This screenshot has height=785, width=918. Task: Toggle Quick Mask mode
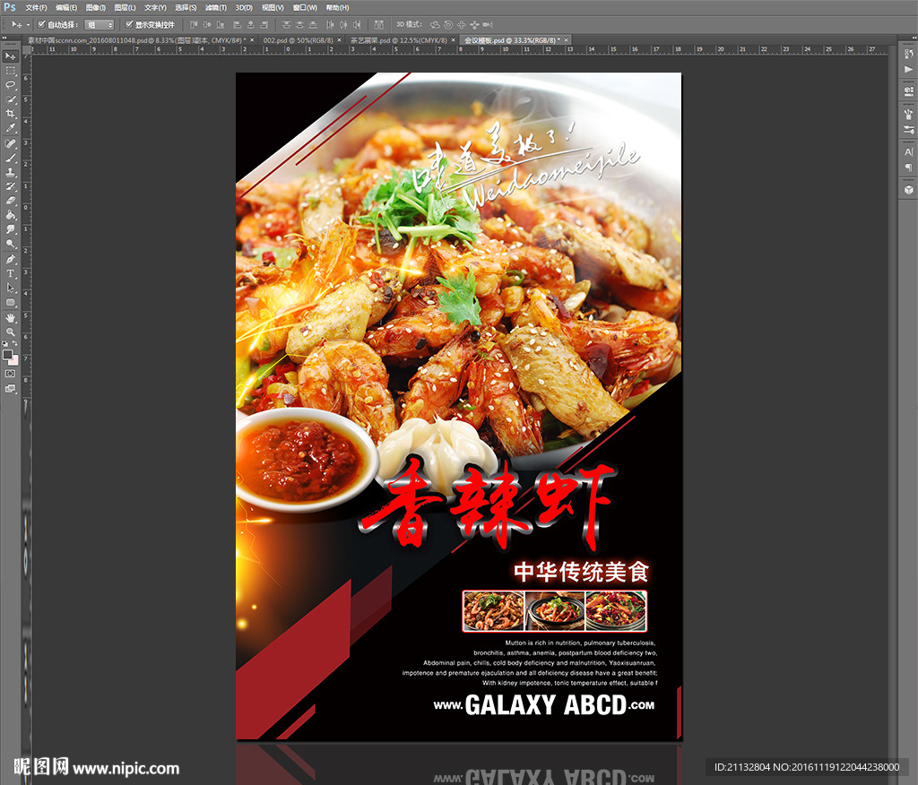pos(11,374)
